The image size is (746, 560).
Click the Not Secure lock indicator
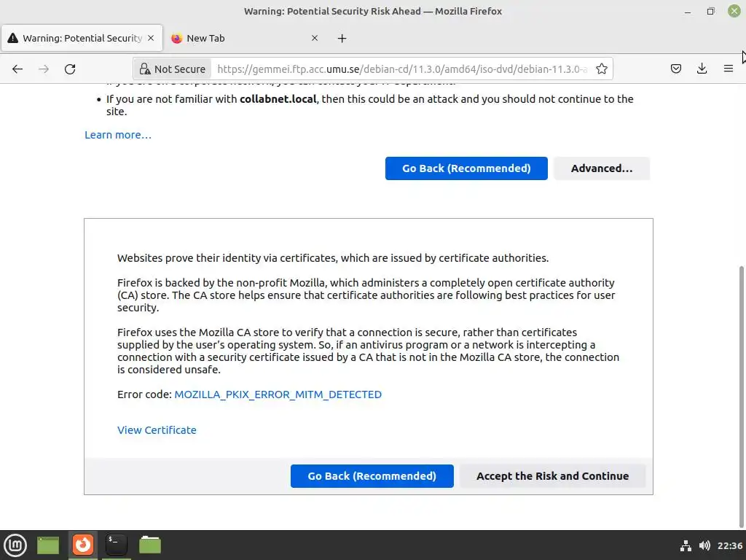pyautogui.click(x=173, y=69)
